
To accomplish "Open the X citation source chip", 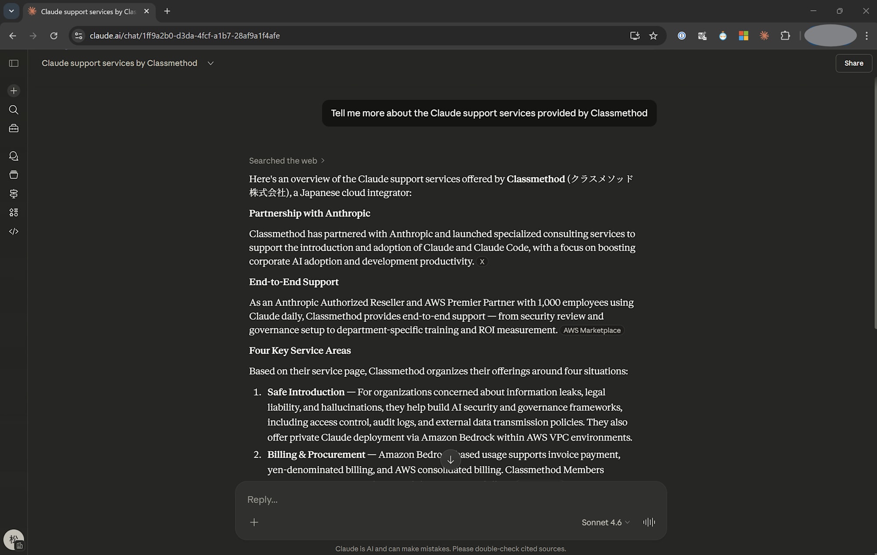I will [482, 262].
